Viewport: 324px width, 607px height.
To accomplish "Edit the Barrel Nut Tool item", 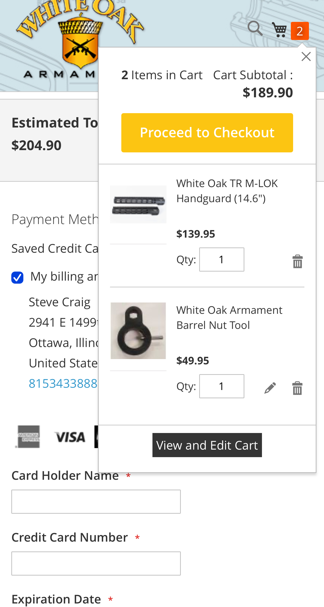I will coord(270,388).
